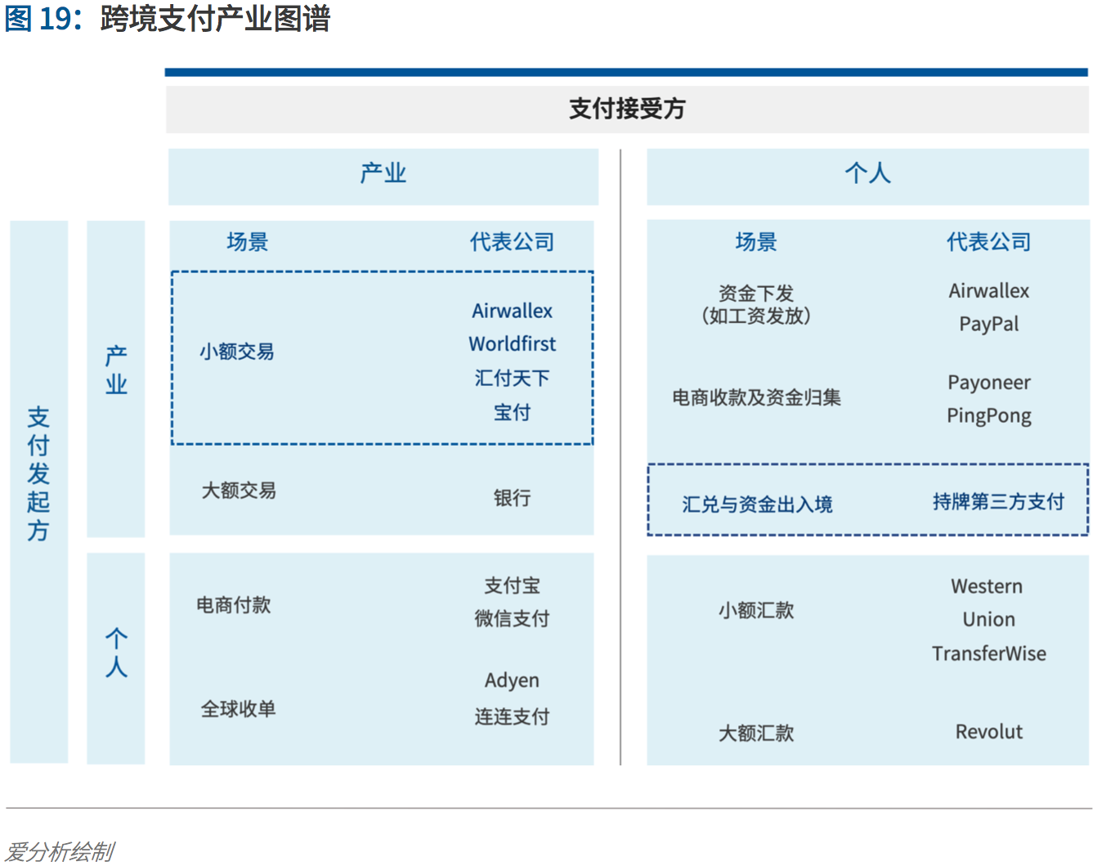This screenshot has width=1097, height=866.
Task: Select the 持牌第三方支付 text
Action: [999, 501]
